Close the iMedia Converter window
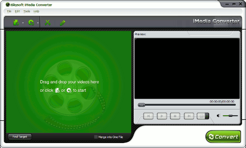Image resolution: width=246 pixels, height=148 pixels. [x=241, y=4]
